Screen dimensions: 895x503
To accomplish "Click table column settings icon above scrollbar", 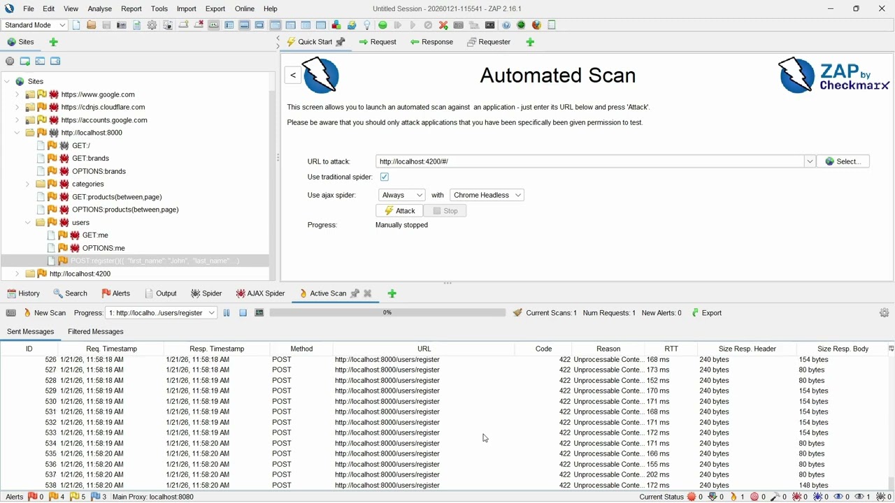I will coord(891,349).
